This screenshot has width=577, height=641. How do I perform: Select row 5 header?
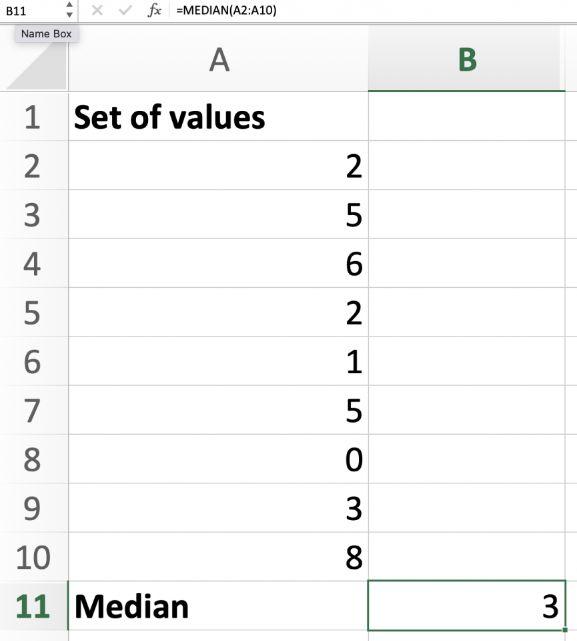(x=33, y=313)
